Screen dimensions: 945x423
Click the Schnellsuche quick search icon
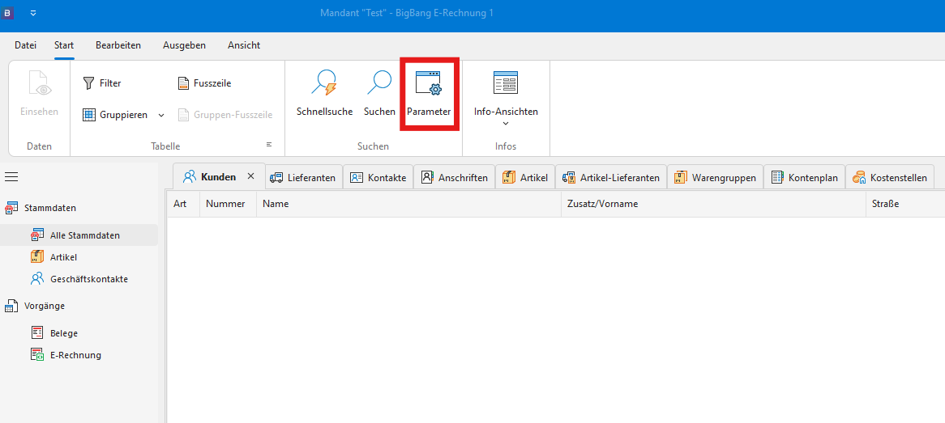coord(324,84)
